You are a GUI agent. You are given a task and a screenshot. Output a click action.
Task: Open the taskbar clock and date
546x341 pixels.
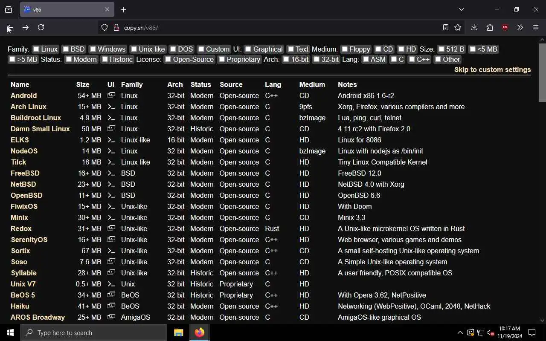point(509,332)
